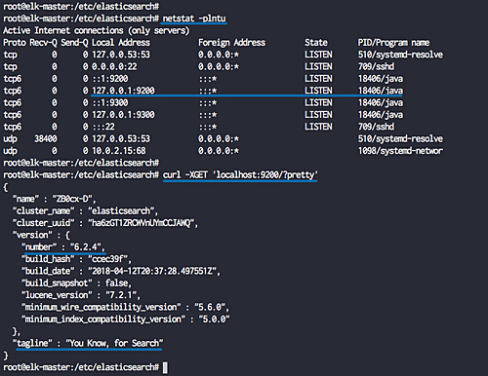Select "127.0.0.53:53" in the first tcp row
This screenshot has height=376, width=488.
pos(121,55)
